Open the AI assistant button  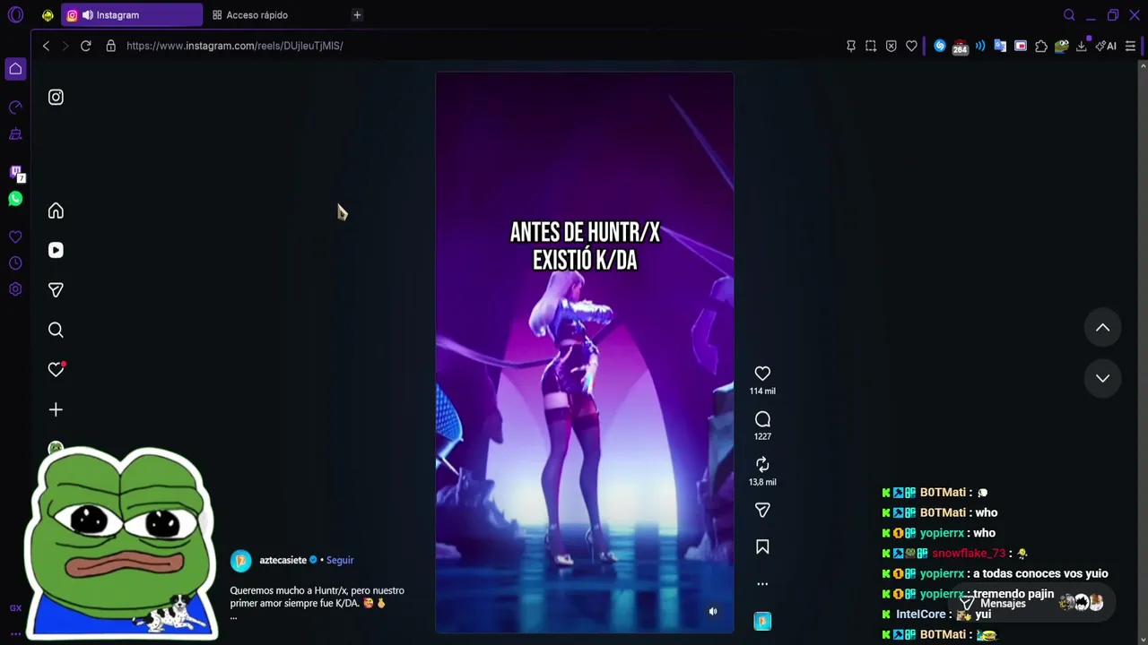pos(1106,46)
